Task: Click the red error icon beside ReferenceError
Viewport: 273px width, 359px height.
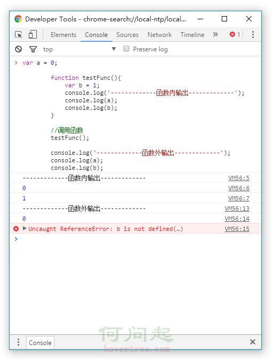Action: [x=16, y=229]
